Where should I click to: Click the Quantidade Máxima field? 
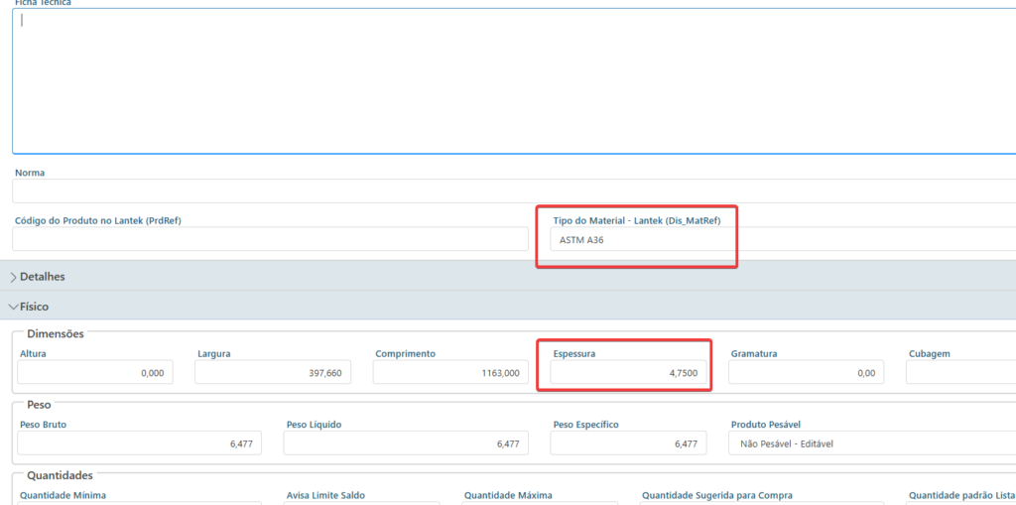coord(539,502)
